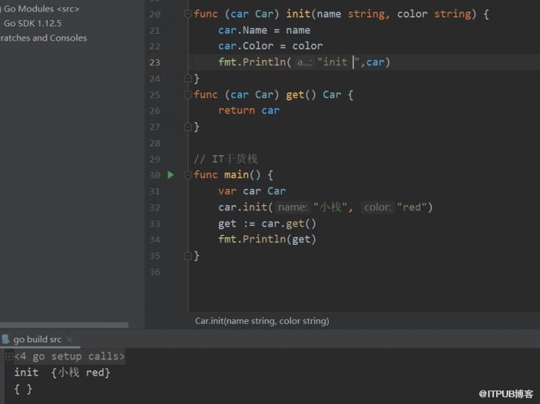Click the name parameter hint on line 32

coord(293,207)
